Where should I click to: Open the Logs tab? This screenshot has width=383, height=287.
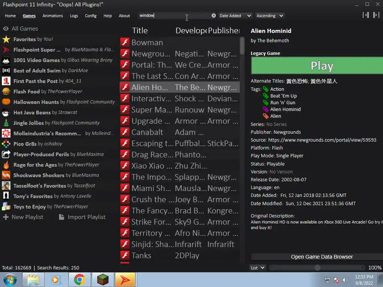(x=74, y=16)
